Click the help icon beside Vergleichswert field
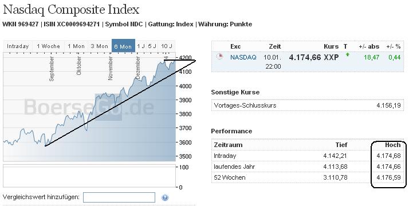The width and height of the screenshot is (409, 206). (x=164, y=197)
